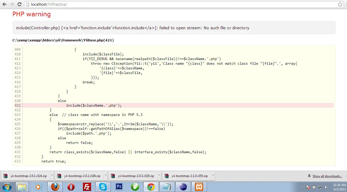Viewport: 347px width, 192px height.
Task: Start Skype from the taskbar
Action: tap(103, 187)
